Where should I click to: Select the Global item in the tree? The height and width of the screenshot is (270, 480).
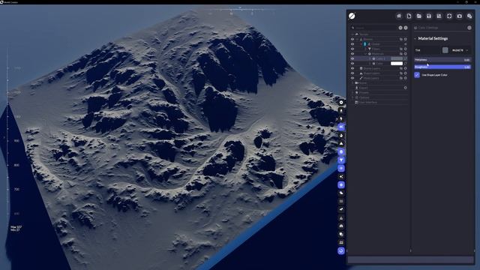pyautogui.click(x=375, y=44)
